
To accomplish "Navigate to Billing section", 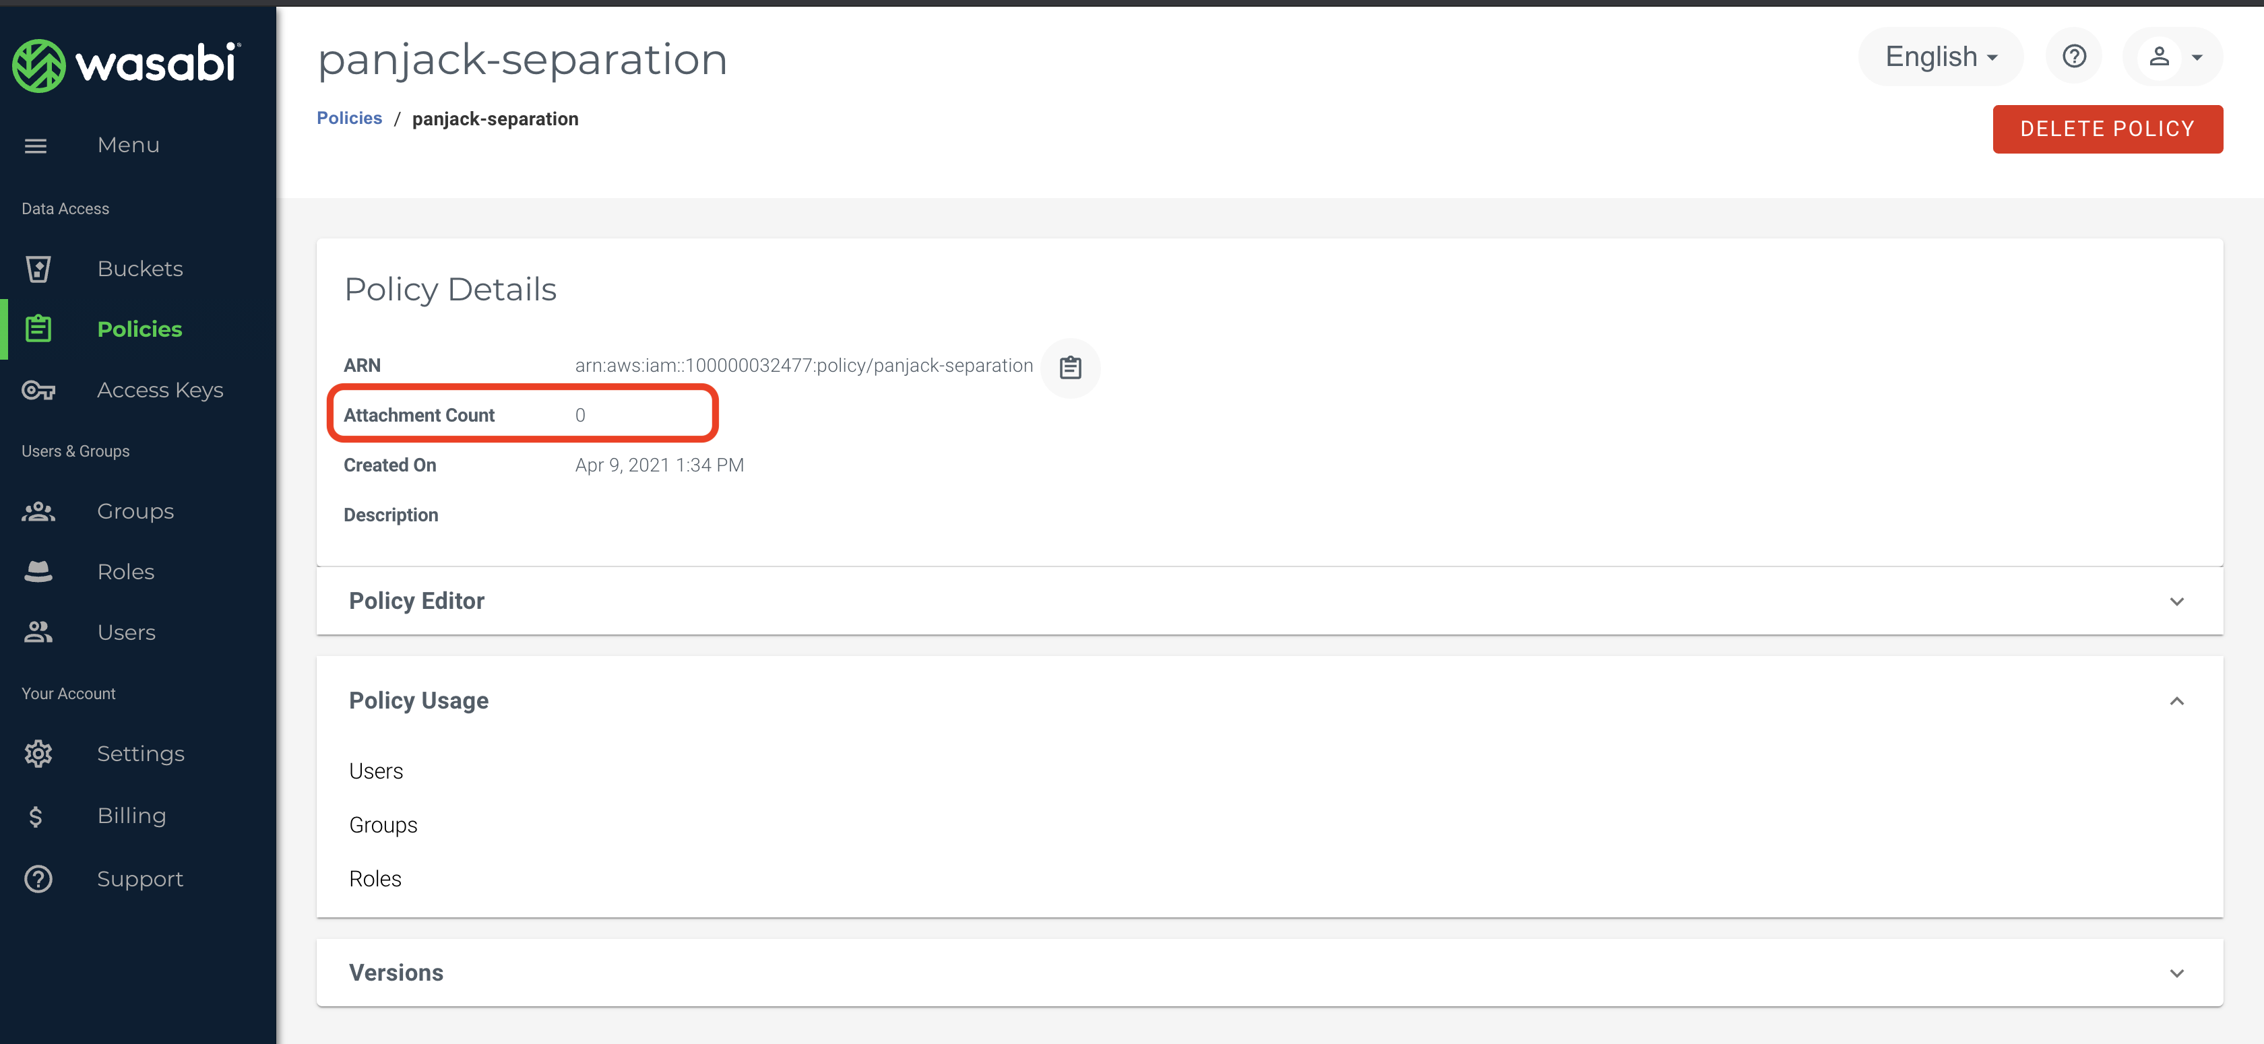I will click(131, 816).
